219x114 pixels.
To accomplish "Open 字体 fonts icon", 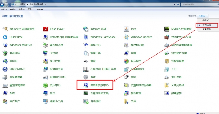I will (x=126, y=101).
